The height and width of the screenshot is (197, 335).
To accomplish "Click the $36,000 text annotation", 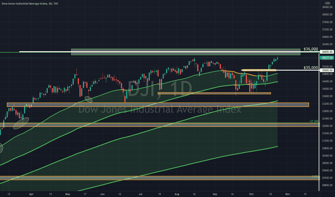I will click(311, 49).
